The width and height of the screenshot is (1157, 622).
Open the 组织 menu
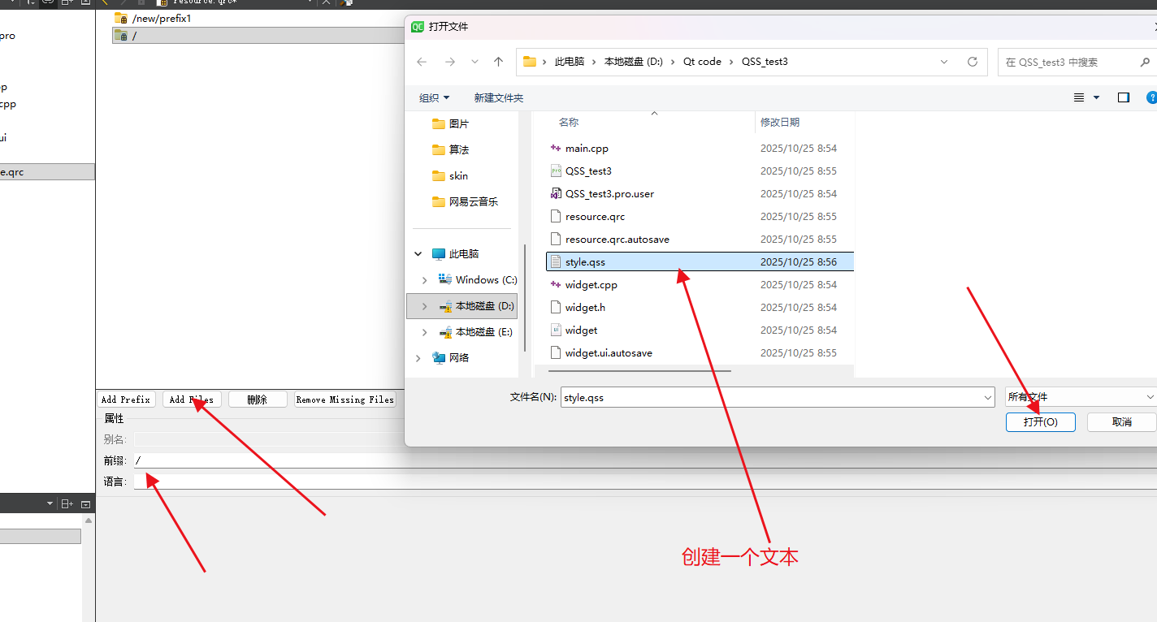[x=434, y=97]
